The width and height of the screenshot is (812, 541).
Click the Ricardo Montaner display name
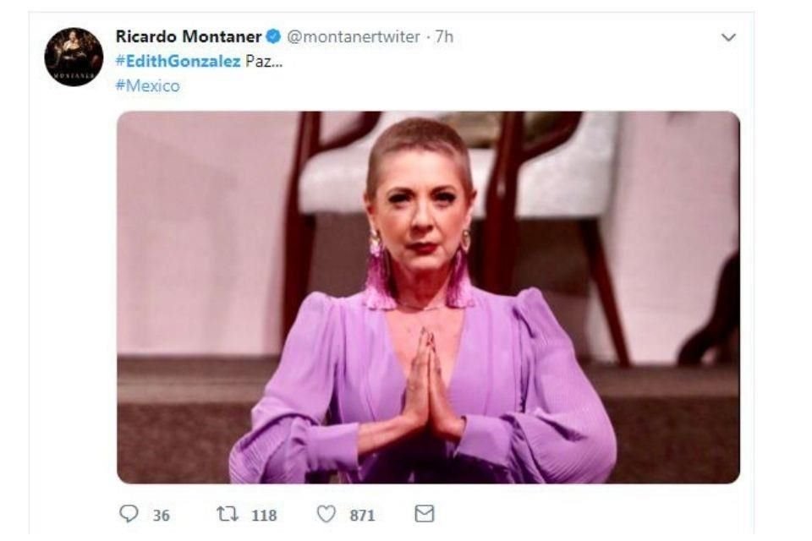point(188,37)
